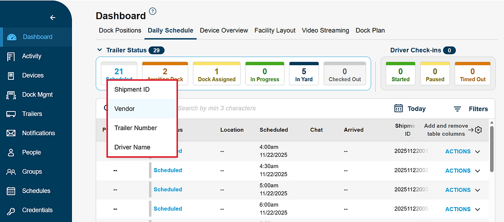The height and width of the screenshot is (222, 504).
Task: Select Driver Name from search dropdown
Action: (x=142, y=147)
